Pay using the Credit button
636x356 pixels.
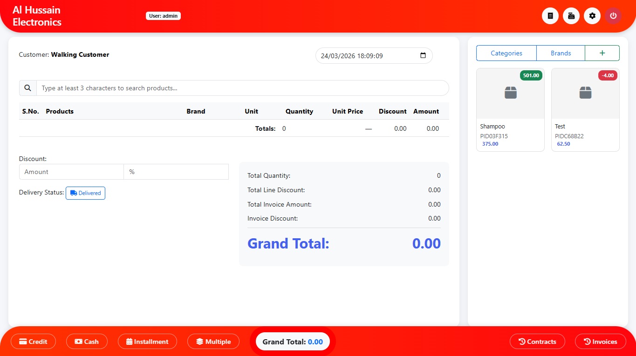point(33,342)
